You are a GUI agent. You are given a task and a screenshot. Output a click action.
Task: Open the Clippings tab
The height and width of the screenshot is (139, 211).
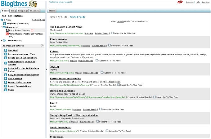(23, 11)
